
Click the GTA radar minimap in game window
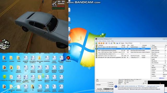coord(5,44)
